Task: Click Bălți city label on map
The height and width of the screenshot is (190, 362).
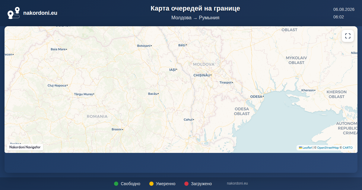Action: coord(182,45)
